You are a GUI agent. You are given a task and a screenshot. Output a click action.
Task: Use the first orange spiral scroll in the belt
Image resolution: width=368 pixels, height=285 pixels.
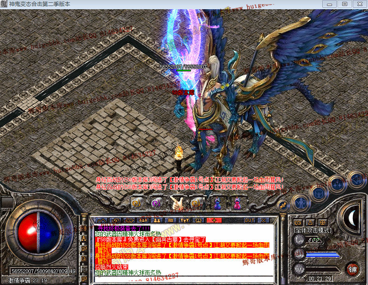(x=138, y=203)
